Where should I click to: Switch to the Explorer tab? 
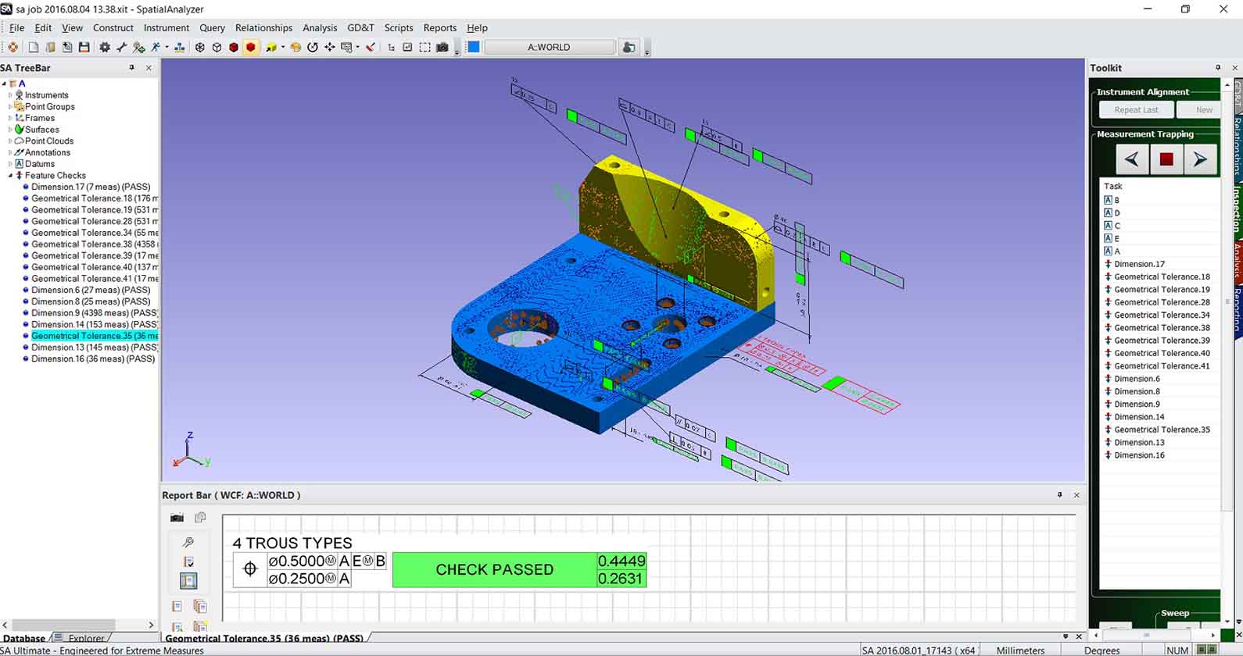(x=85, y=638)
